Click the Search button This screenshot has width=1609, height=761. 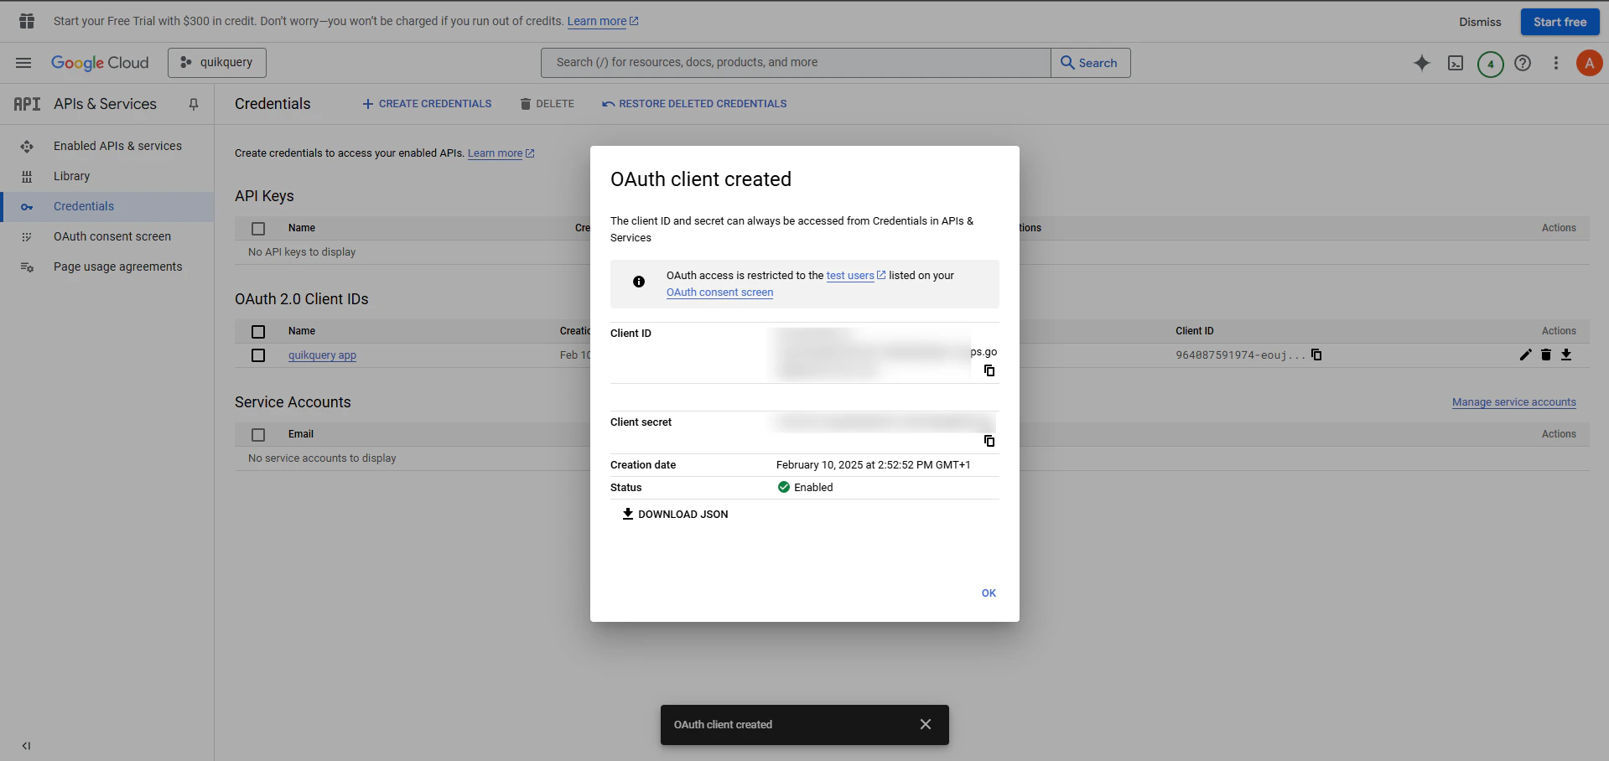point(1090,63)
